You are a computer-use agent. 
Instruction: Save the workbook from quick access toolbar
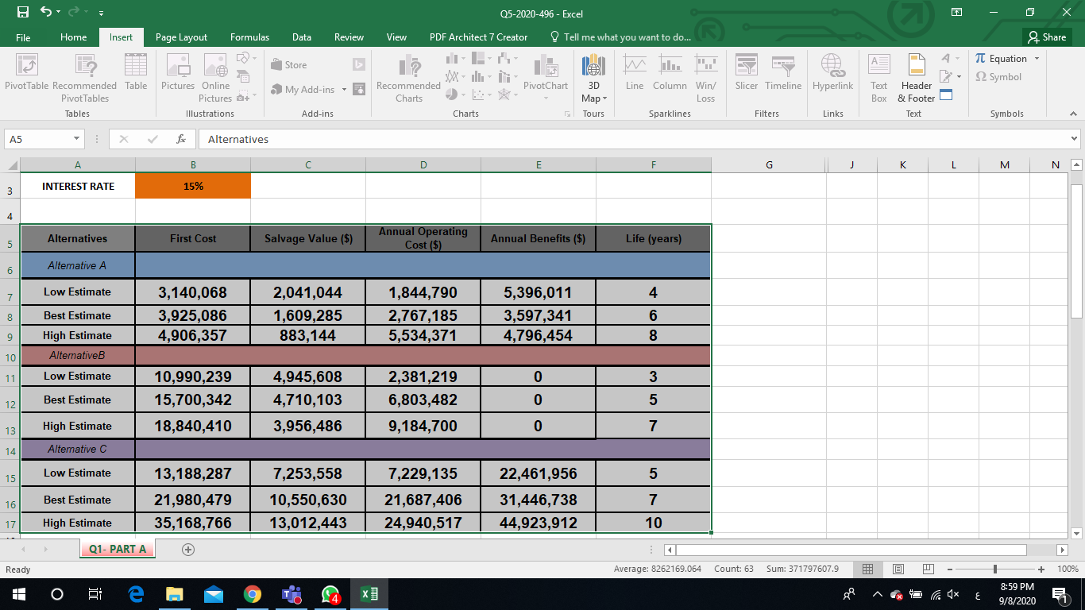(23, 13)
